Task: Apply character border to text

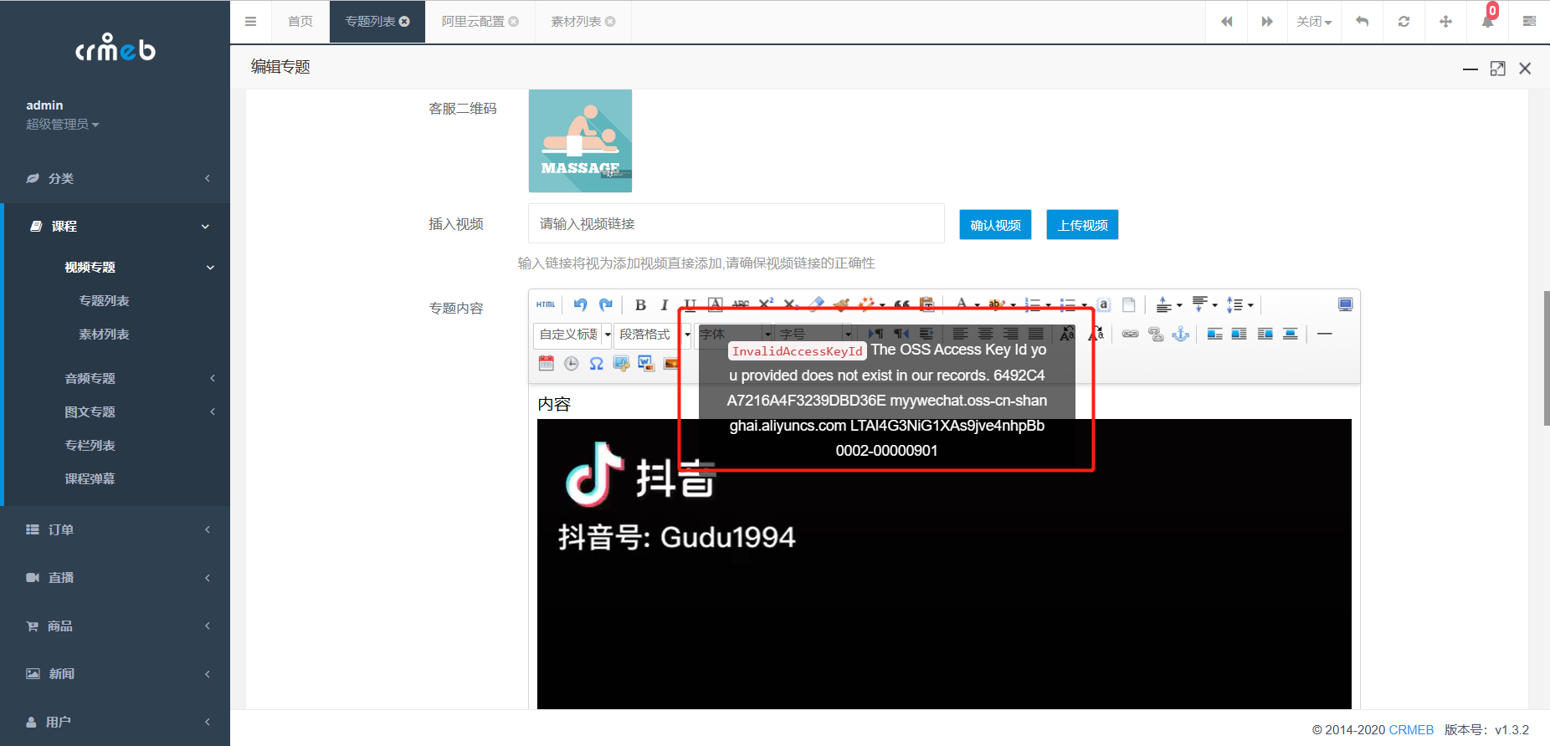Action: click(x=715, y=304)
